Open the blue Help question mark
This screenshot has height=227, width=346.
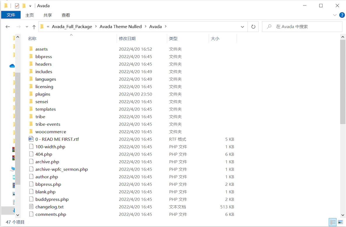click(342, 15)
